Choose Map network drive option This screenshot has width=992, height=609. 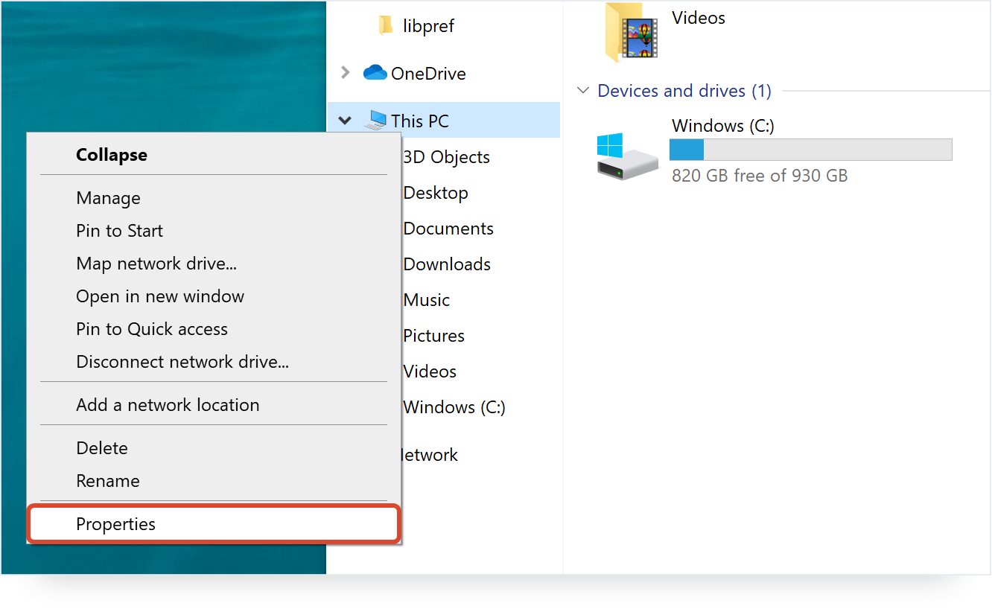click(156, 264)
